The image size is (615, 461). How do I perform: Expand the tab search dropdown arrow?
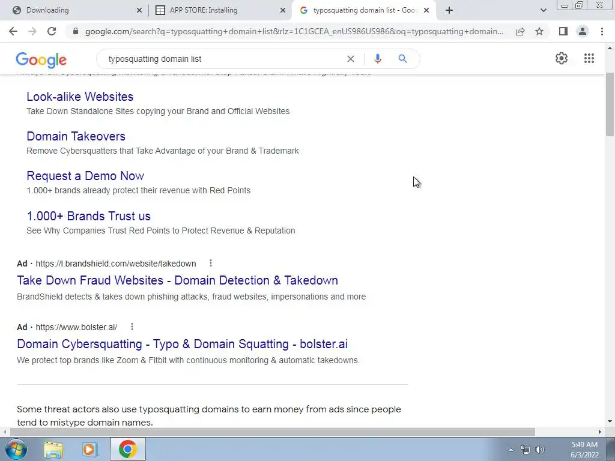543,10
